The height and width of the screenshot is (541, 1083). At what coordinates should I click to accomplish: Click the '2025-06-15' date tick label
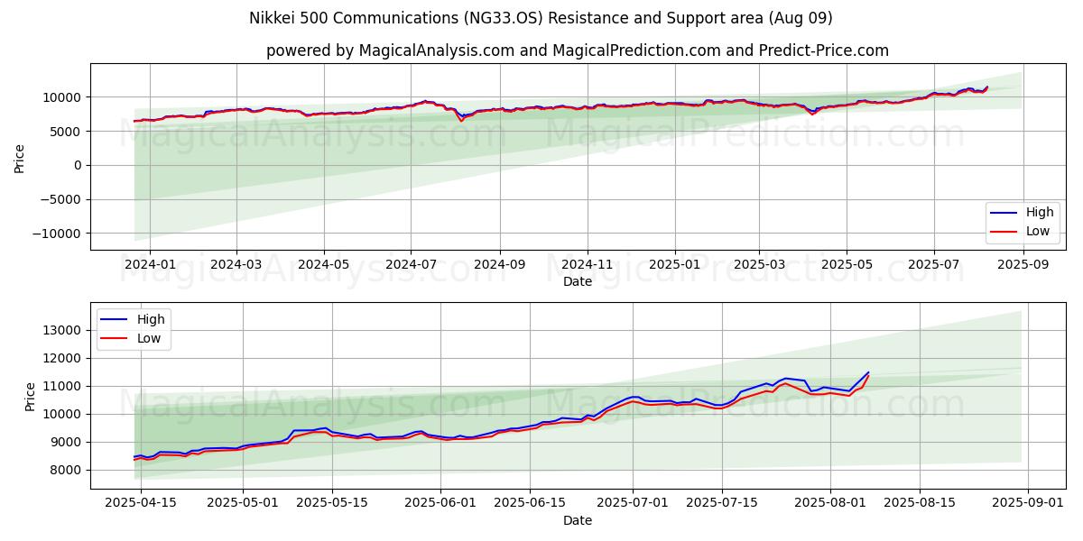pos(529,504)
